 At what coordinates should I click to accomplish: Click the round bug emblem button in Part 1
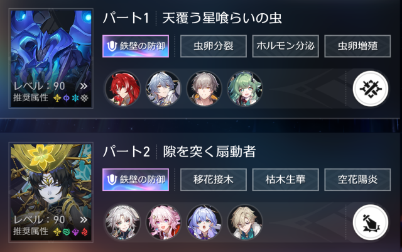coord(371,89)
